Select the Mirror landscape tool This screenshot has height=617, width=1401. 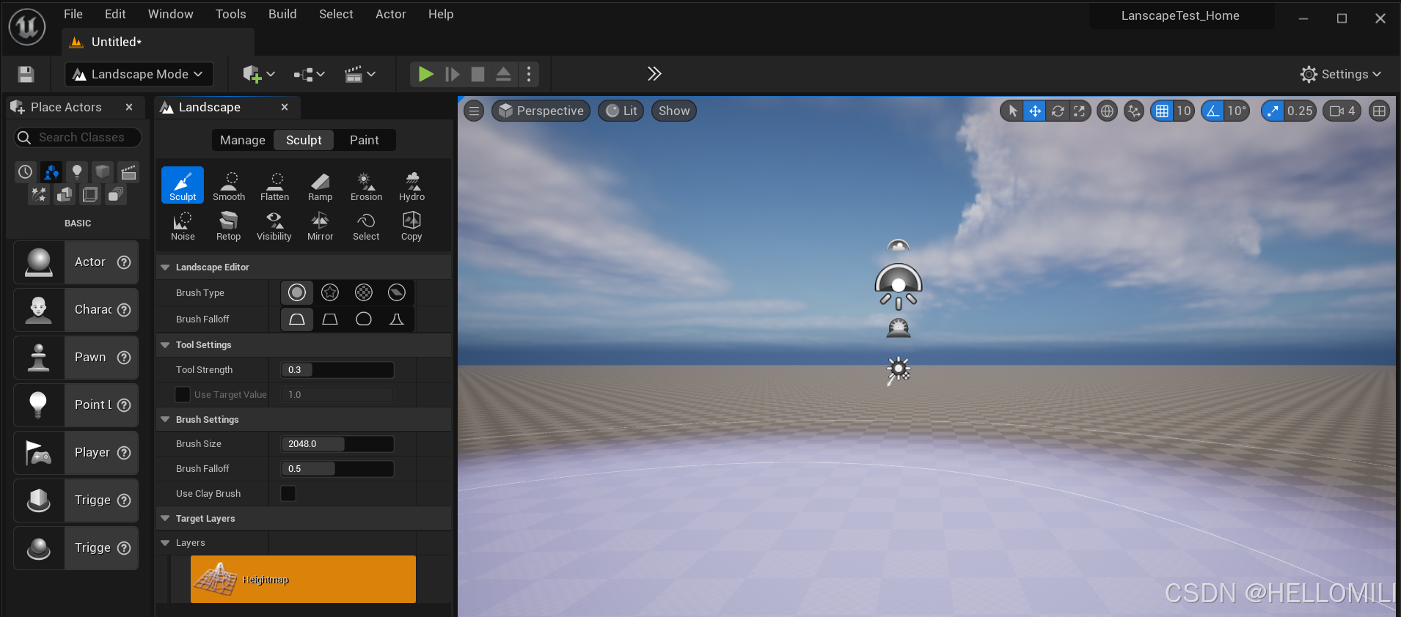pyautogui.click(x=320, y=226)
